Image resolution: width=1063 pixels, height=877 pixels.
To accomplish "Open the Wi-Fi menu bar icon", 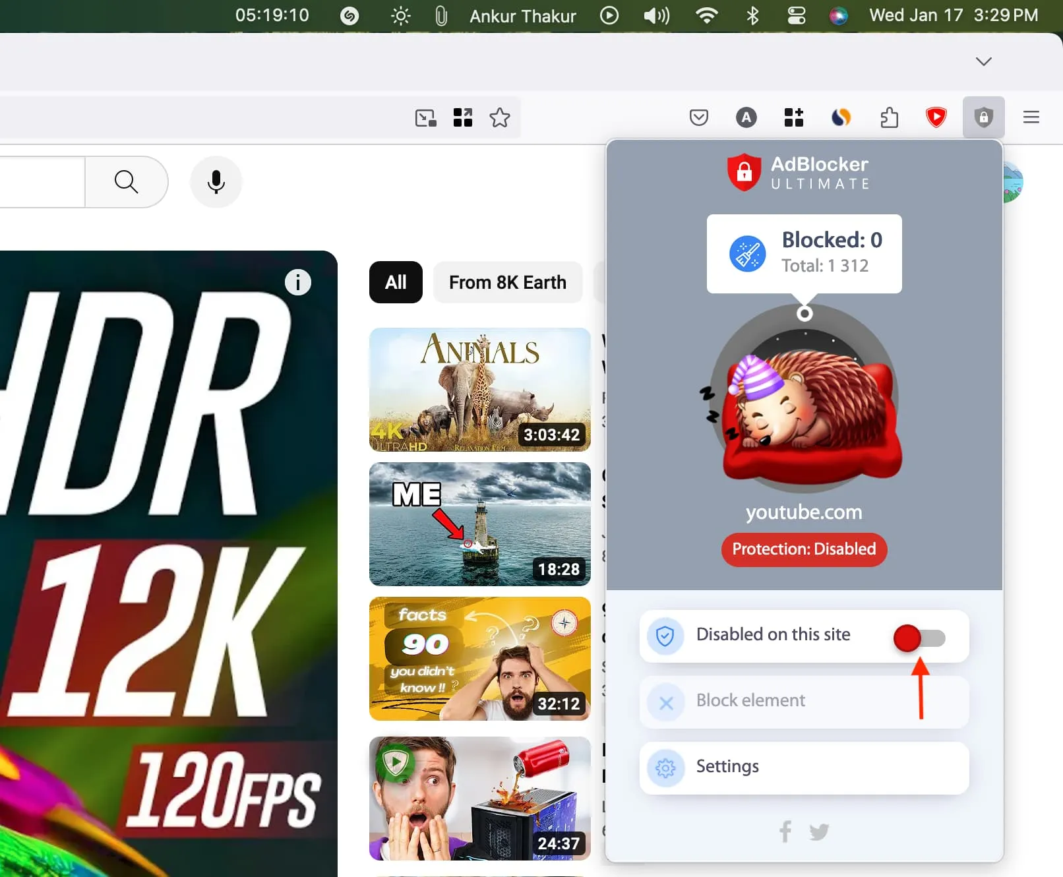I will coord(706,16).
